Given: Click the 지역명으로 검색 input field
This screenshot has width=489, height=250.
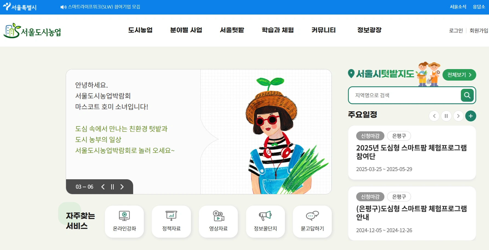Looking at the screenshot, I should pos(405,95).
